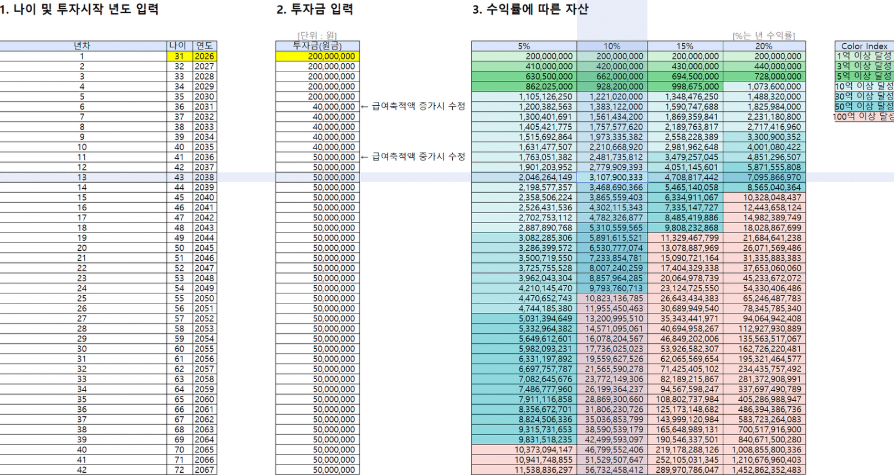Click the '투자금(원금)' column header

(x=318, y=46)
